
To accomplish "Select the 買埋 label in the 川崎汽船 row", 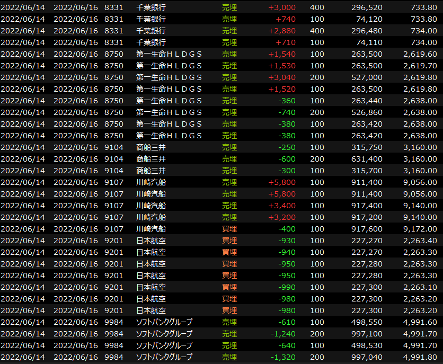I will click(229, 229).
